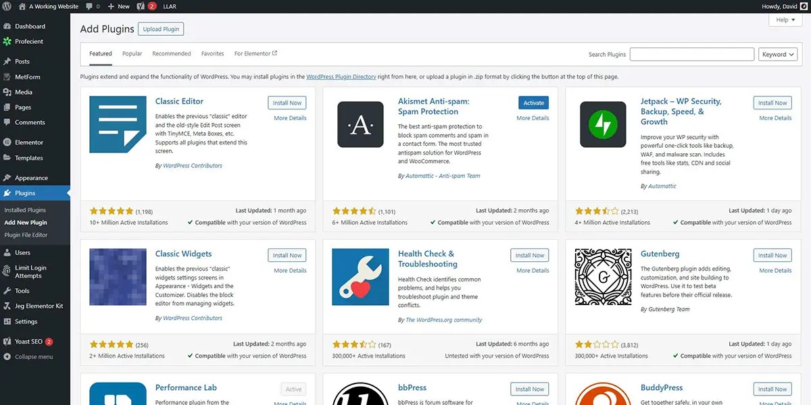The height and width of the screenshot is (405, 811).
Task: Activate the Akismet Anti-spam plugin
Action: (533, 102)
